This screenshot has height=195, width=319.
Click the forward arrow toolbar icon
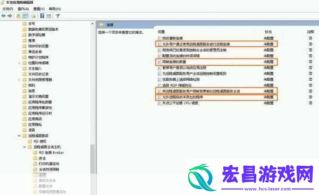(10, 15)
